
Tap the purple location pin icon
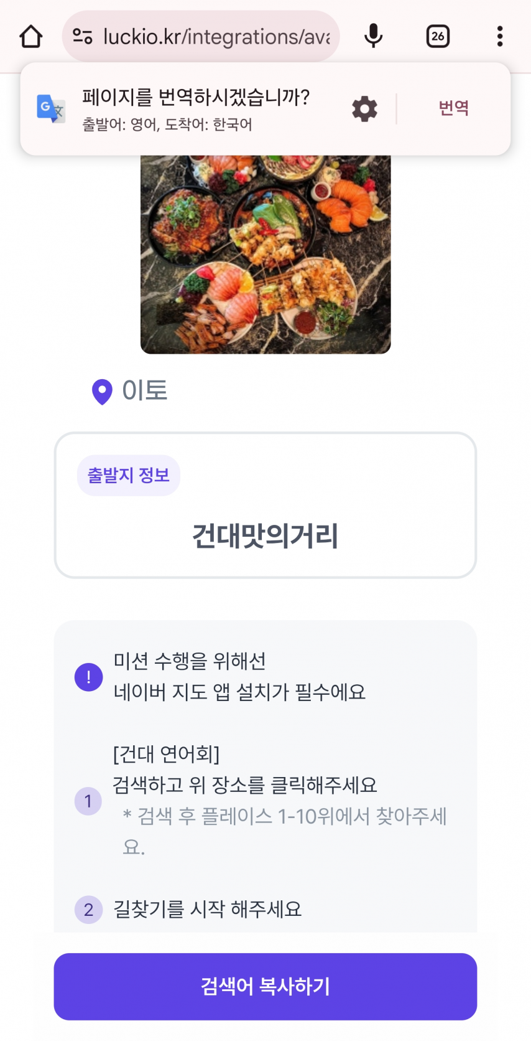tap(102, 392)
